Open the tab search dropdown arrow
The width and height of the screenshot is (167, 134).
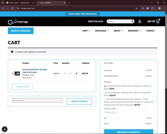coord(3,3)
